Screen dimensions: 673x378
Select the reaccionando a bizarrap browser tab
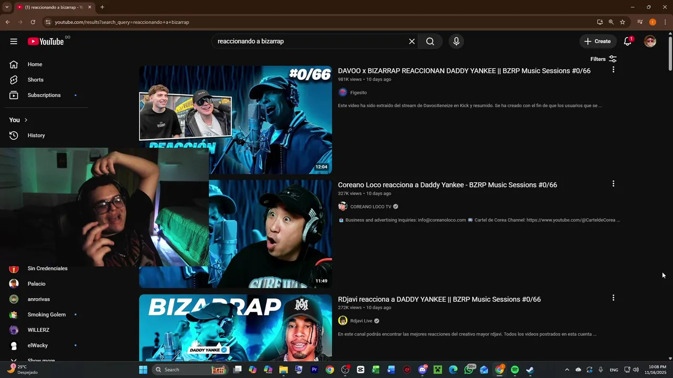click(54, 7)
